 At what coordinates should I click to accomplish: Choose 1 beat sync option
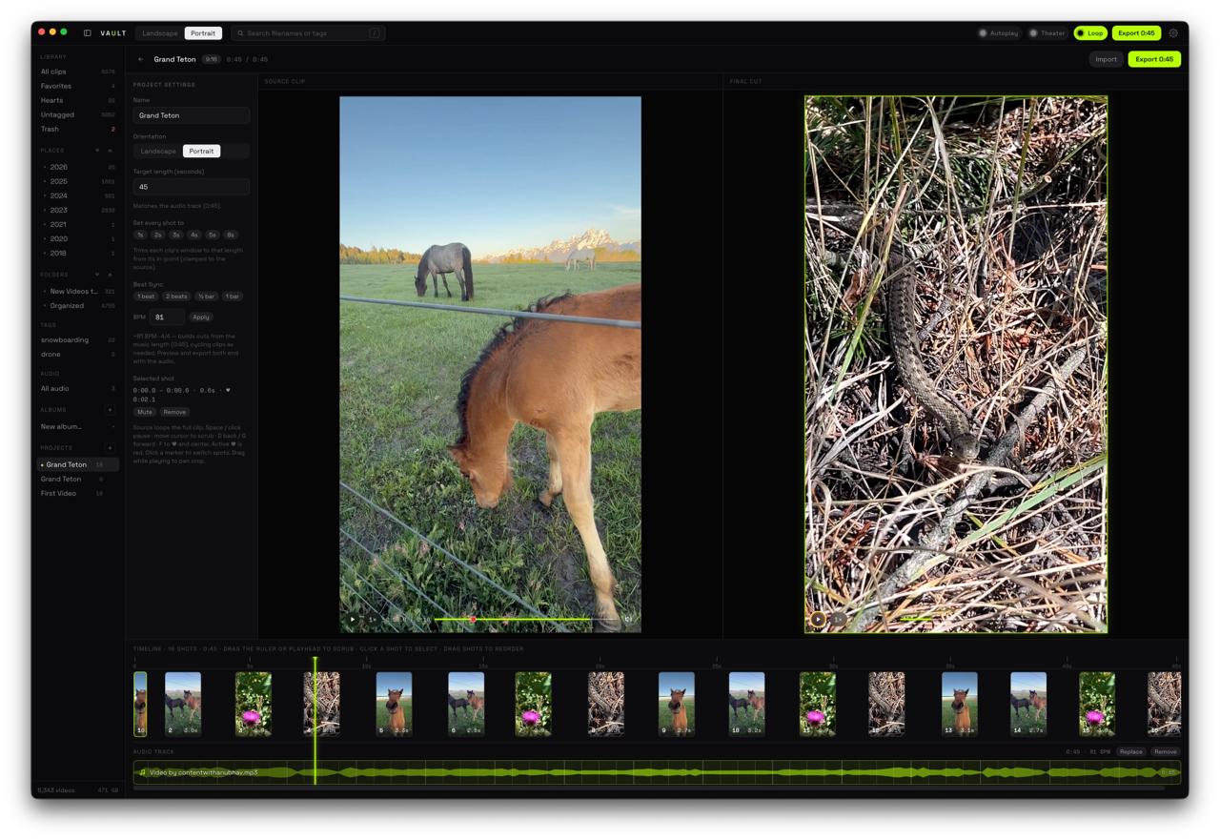146,297
